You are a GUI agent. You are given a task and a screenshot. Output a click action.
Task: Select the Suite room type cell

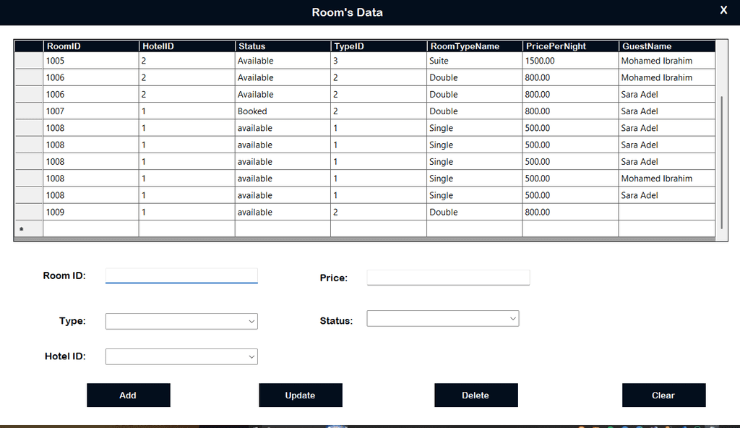(473, 61)
